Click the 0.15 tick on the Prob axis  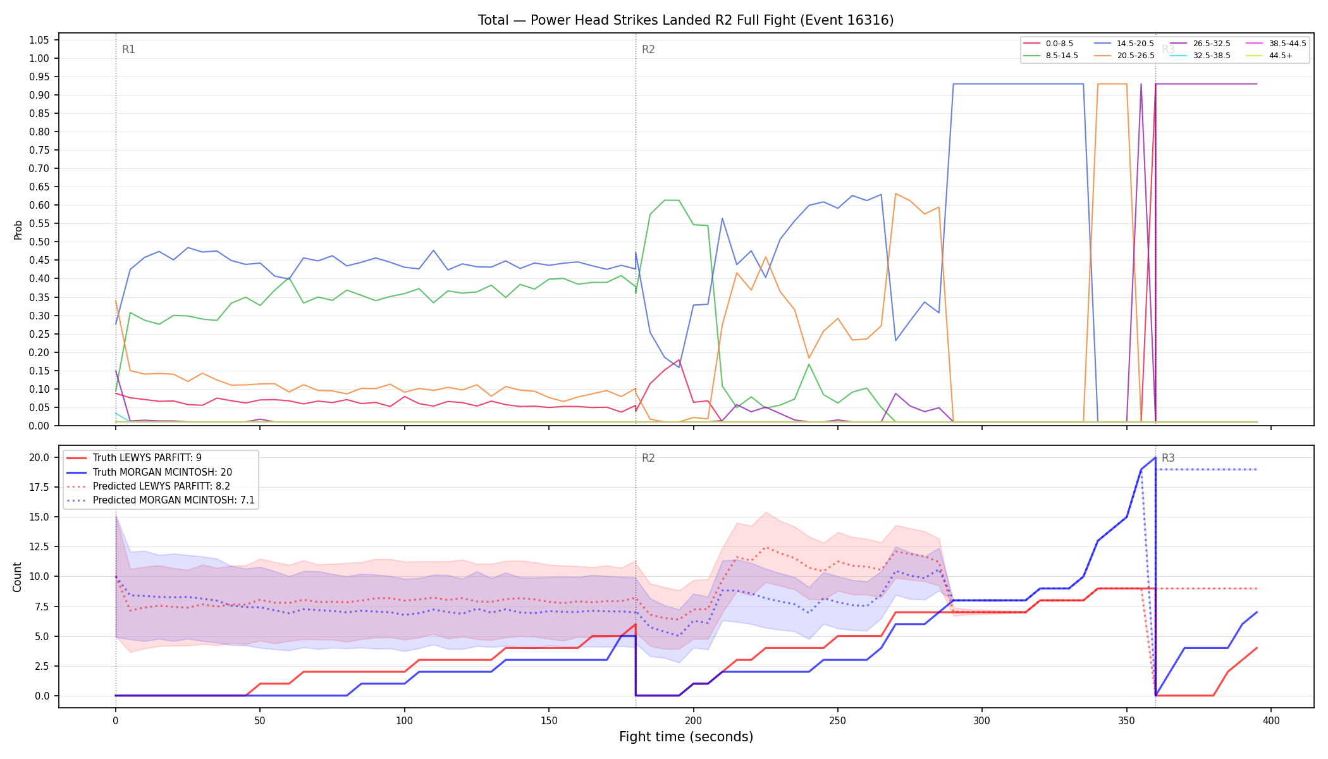click(39, 371)
